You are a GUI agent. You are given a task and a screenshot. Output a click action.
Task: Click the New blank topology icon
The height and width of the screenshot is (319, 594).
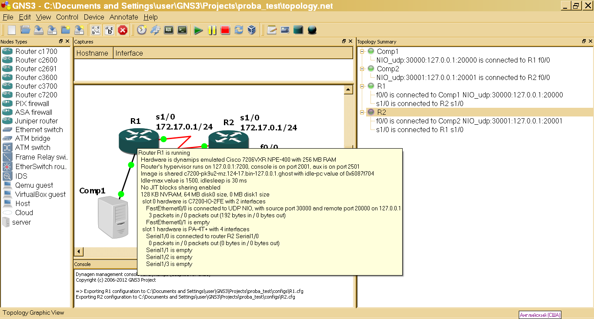click(x=12, y=30)
